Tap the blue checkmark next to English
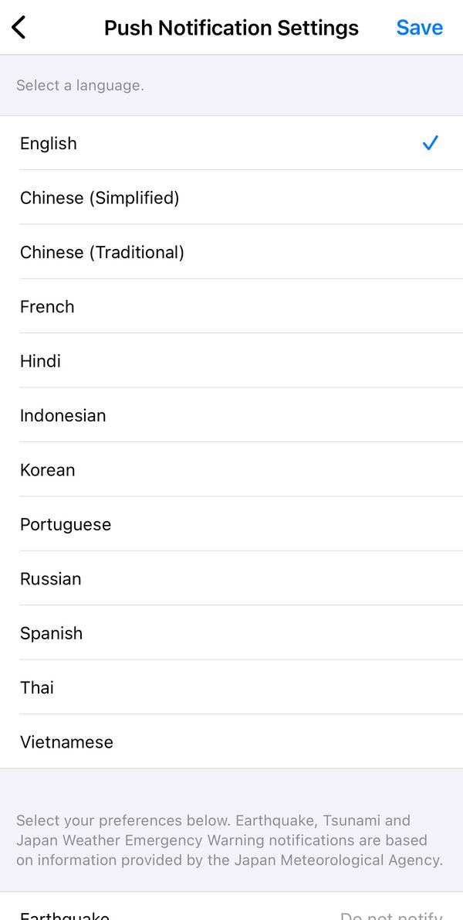 [x=431, y=142]
